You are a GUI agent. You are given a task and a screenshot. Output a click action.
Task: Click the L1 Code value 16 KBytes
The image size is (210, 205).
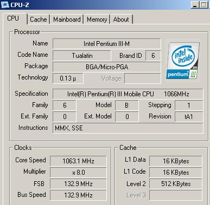click(176, 173)
